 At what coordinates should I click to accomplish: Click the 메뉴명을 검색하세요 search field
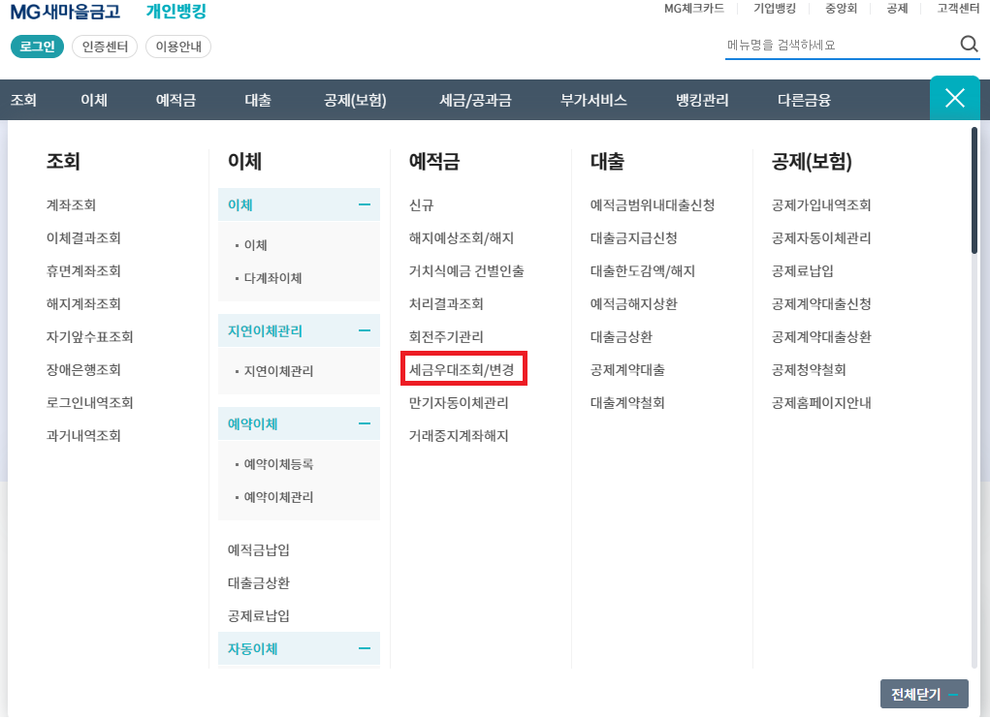pos(834,45)
